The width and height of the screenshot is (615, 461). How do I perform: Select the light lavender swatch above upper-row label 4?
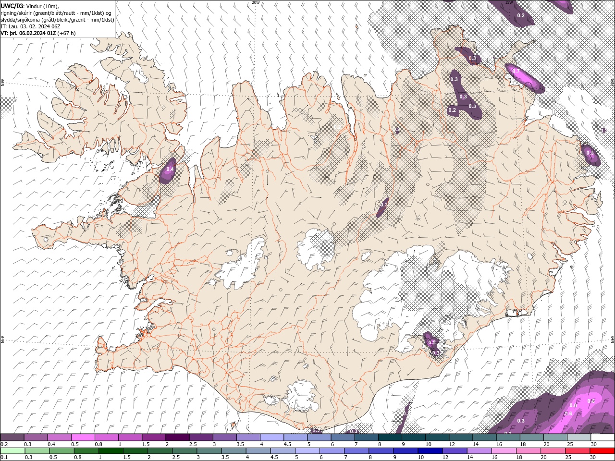(272, 437)
